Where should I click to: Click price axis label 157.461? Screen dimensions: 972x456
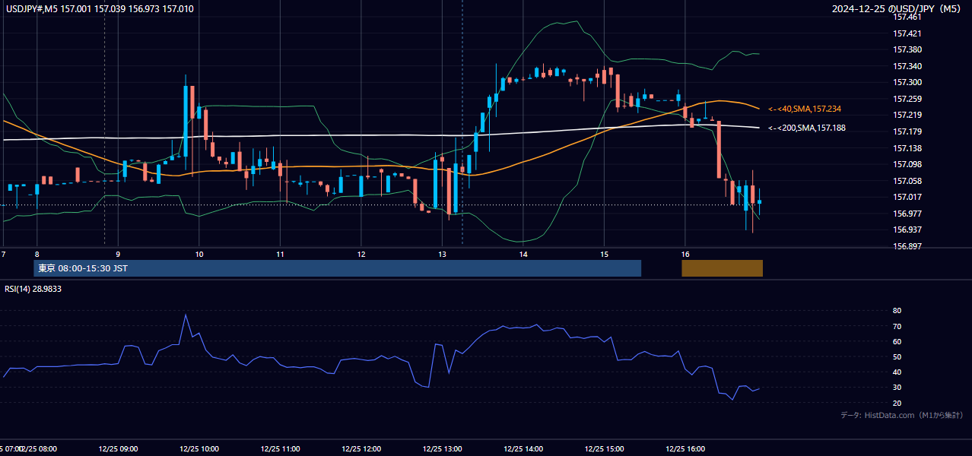click(907, 17)
